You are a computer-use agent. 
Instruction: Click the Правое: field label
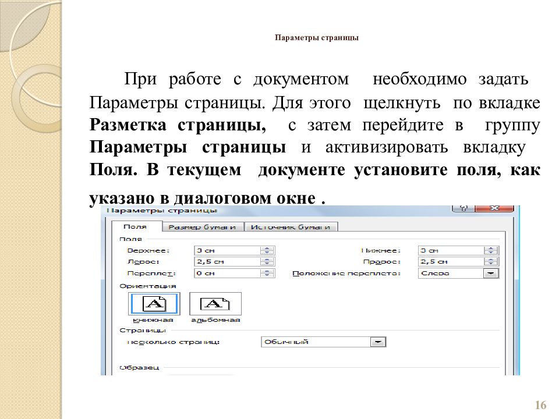[382, 262]
